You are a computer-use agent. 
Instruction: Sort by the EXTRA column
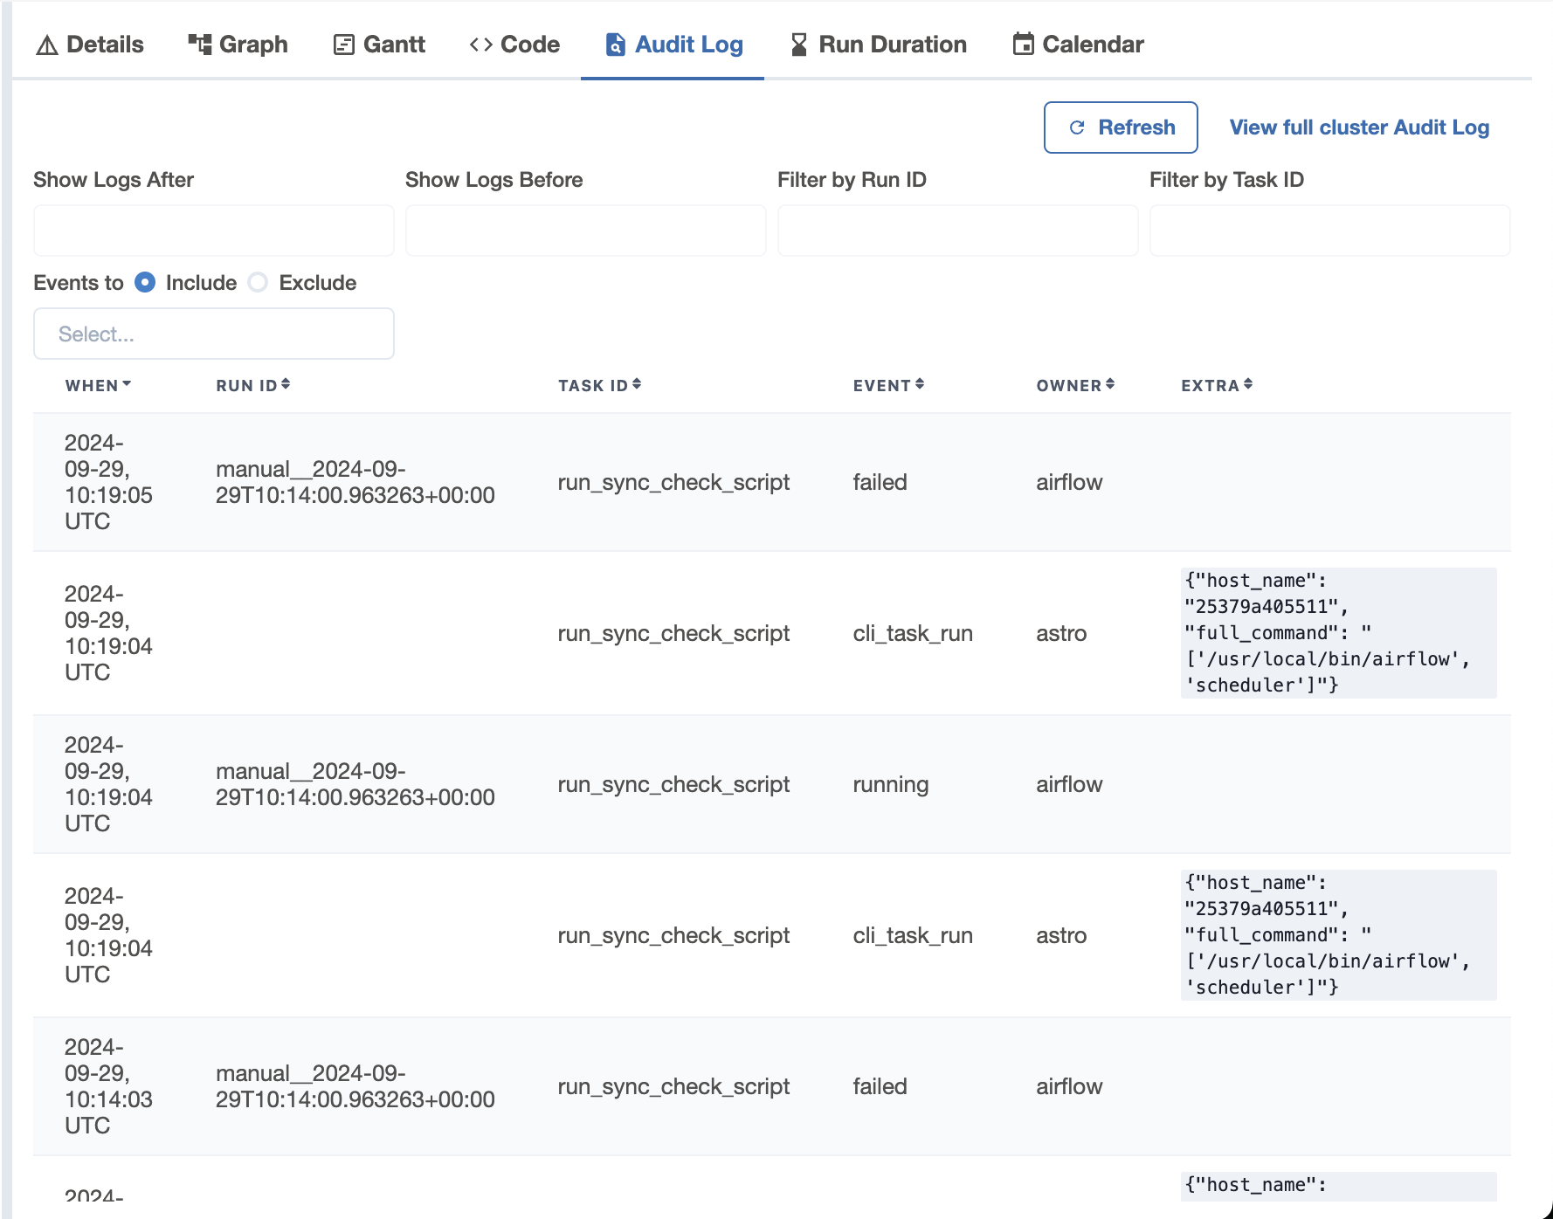coord(1218,385)
